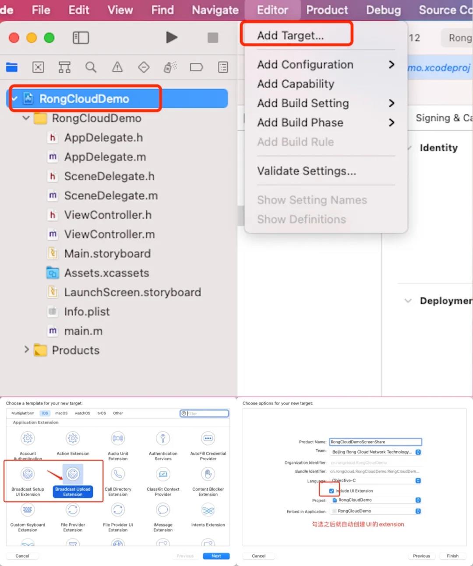Toggle the navigator sidebar button in toolbar
473x566 pixels.
(x=81, y=38)
